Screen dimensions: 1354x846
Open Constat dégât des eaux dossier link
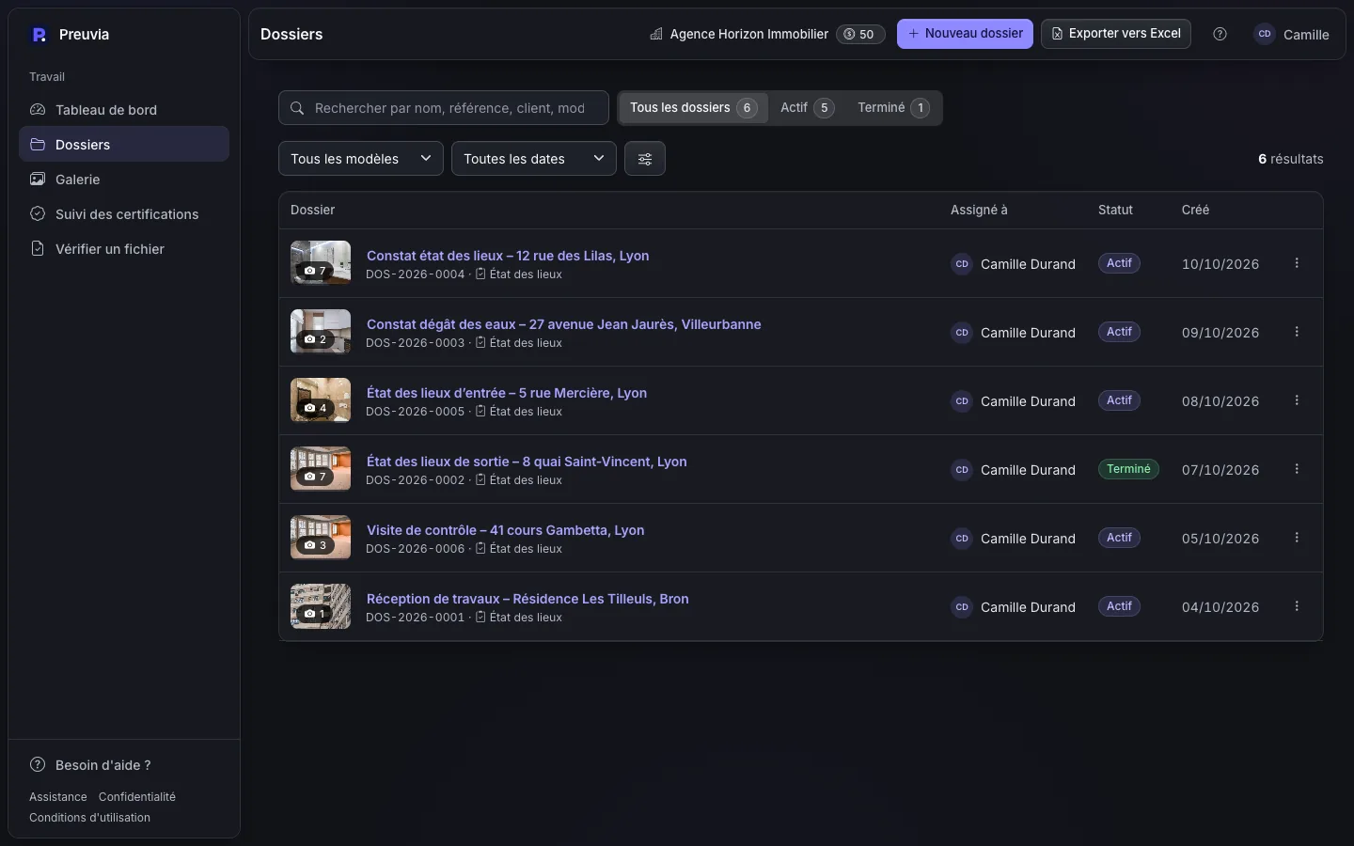[x=563, y=324]
